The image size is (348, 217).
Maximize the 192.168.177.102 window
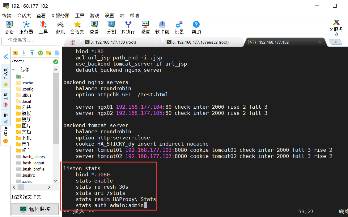click(335, 6)
